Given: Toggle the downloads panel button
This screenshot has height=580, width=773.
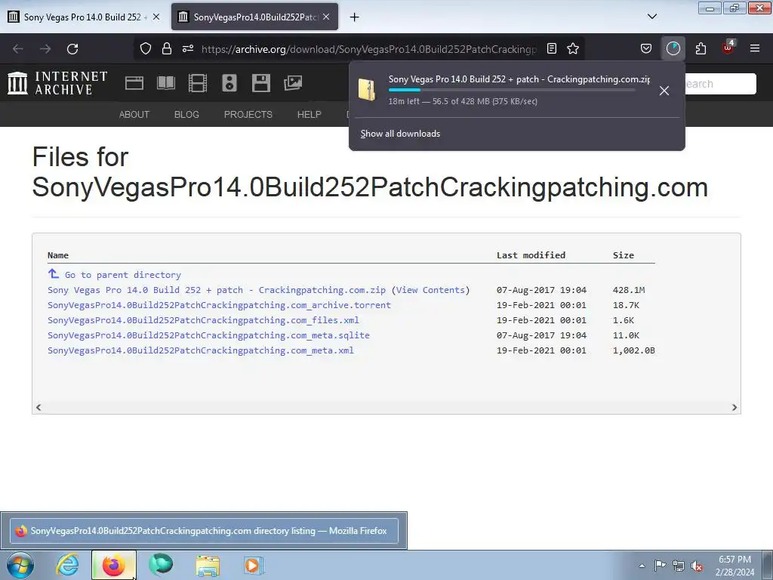Looking at the screenshot, I should (673, 48).
